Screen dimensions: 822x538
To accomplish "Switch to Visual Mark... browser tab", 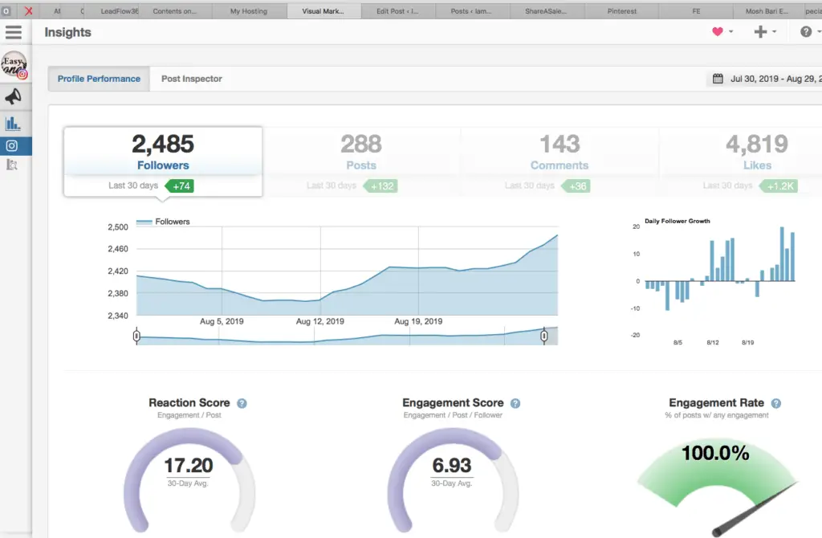I will pos(324,11).
